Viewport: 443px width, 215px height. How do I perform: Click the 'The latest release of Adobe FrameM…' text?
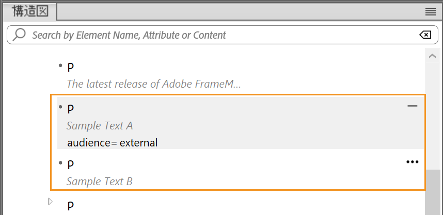pyautogui.click(x=153, y=84)
